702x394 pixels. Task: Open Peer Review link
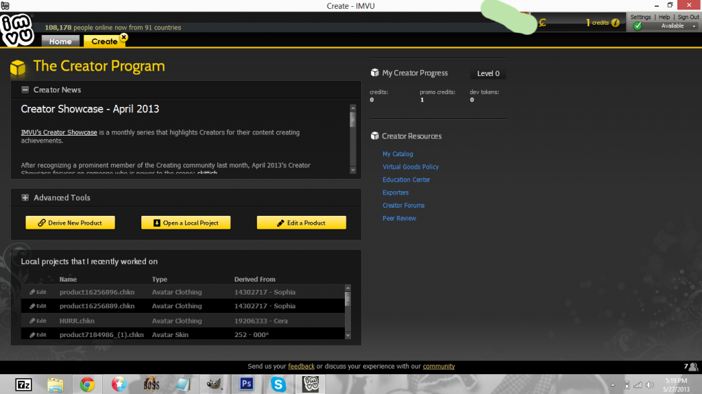click(399, 218)
